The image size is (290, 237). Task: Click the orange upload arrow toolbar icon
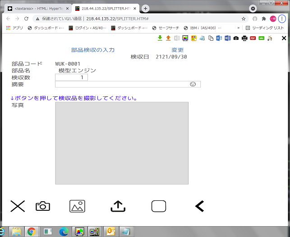coord(168,38)
